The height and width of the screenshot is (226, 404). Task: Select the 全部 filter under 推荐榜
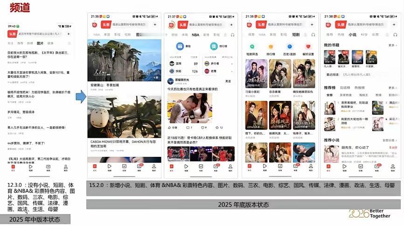click(x=329, y=95)
